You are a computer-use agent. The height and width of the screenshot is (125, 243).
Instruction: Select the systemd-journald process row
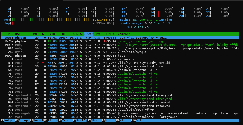pyautogui.click(x=120, y=63)
